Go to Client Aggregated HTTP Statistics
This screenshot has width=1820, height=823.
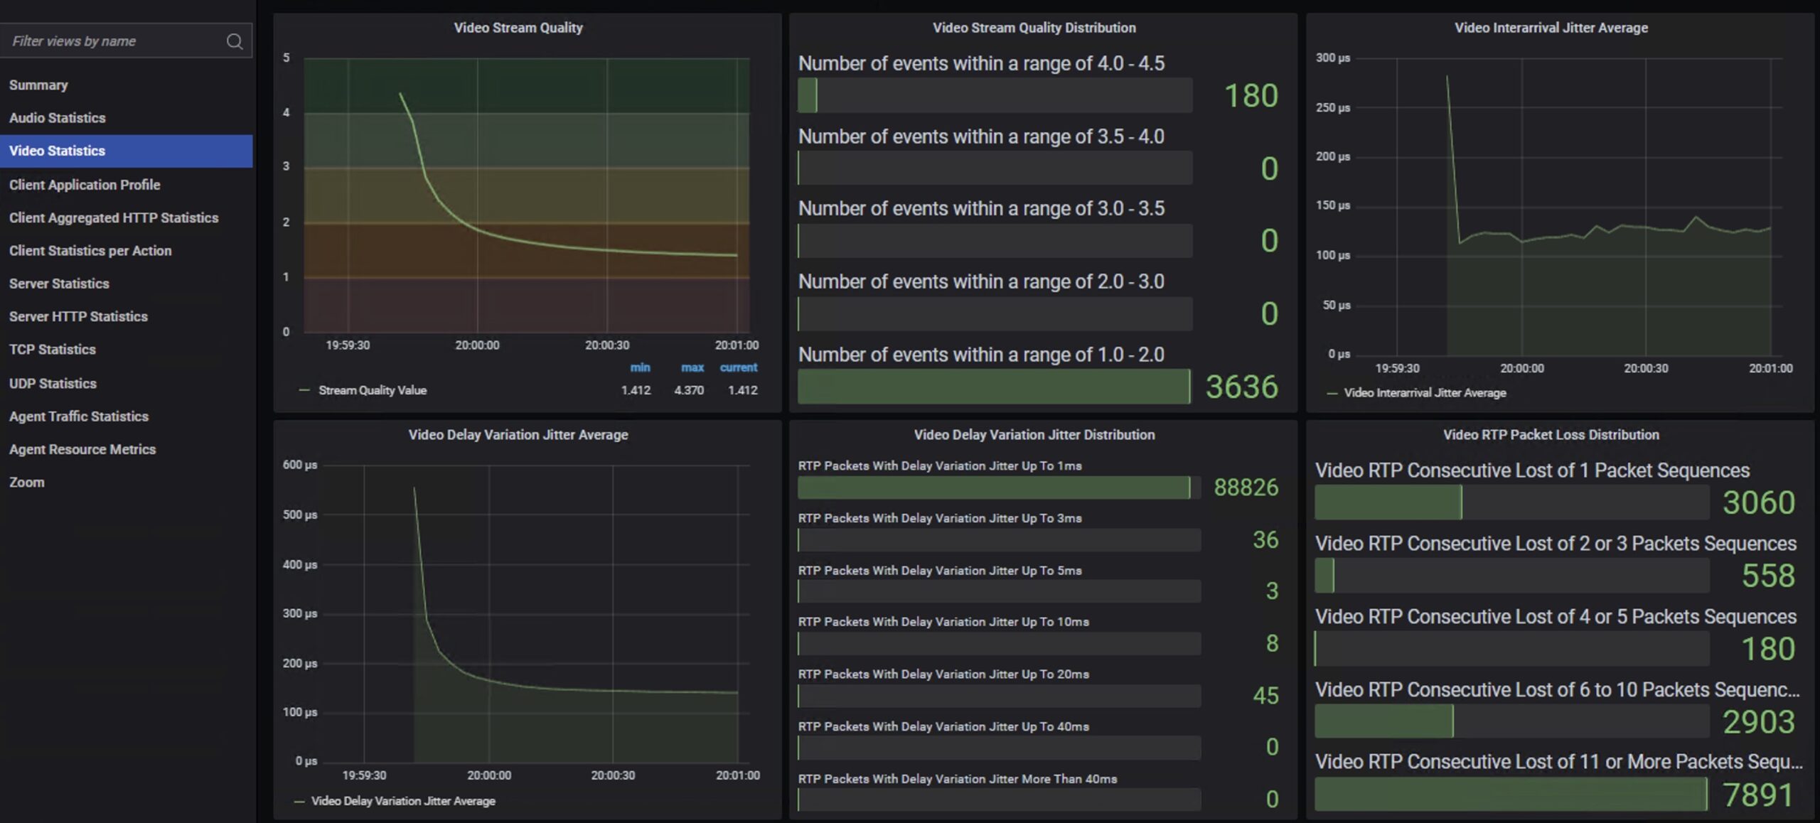coord(114,218)
